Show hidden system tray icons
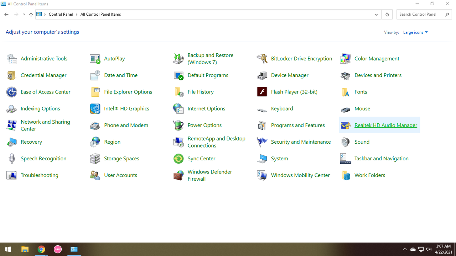Image resolution: width=456 pixels, height=256 pixels. [x=405, y=249]
